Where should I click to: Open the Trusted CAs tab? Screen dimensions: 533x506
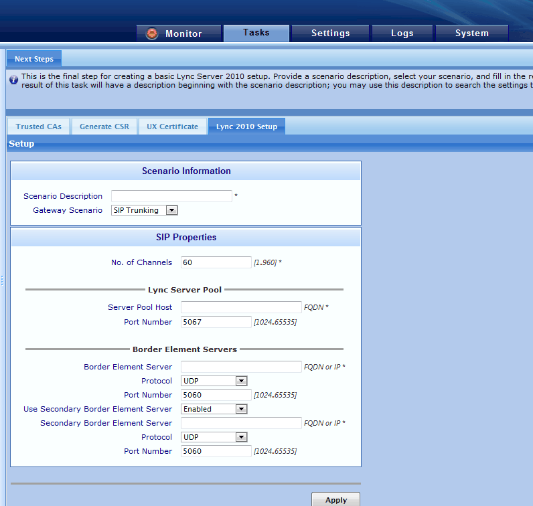[38, 126]
